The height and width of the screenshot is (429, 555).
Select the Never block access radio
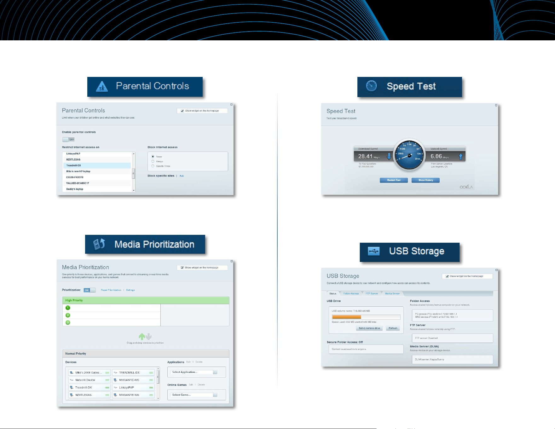pos(153,156)
